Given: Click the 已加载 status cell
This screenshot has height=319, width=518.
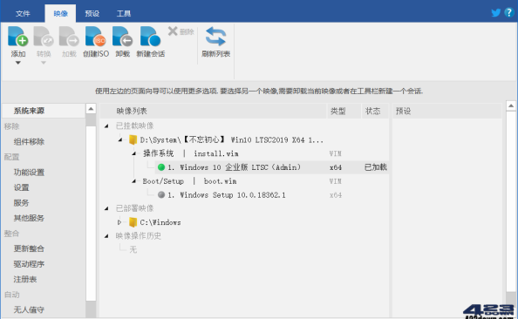Looking at the screenshot, I should 376,167.
